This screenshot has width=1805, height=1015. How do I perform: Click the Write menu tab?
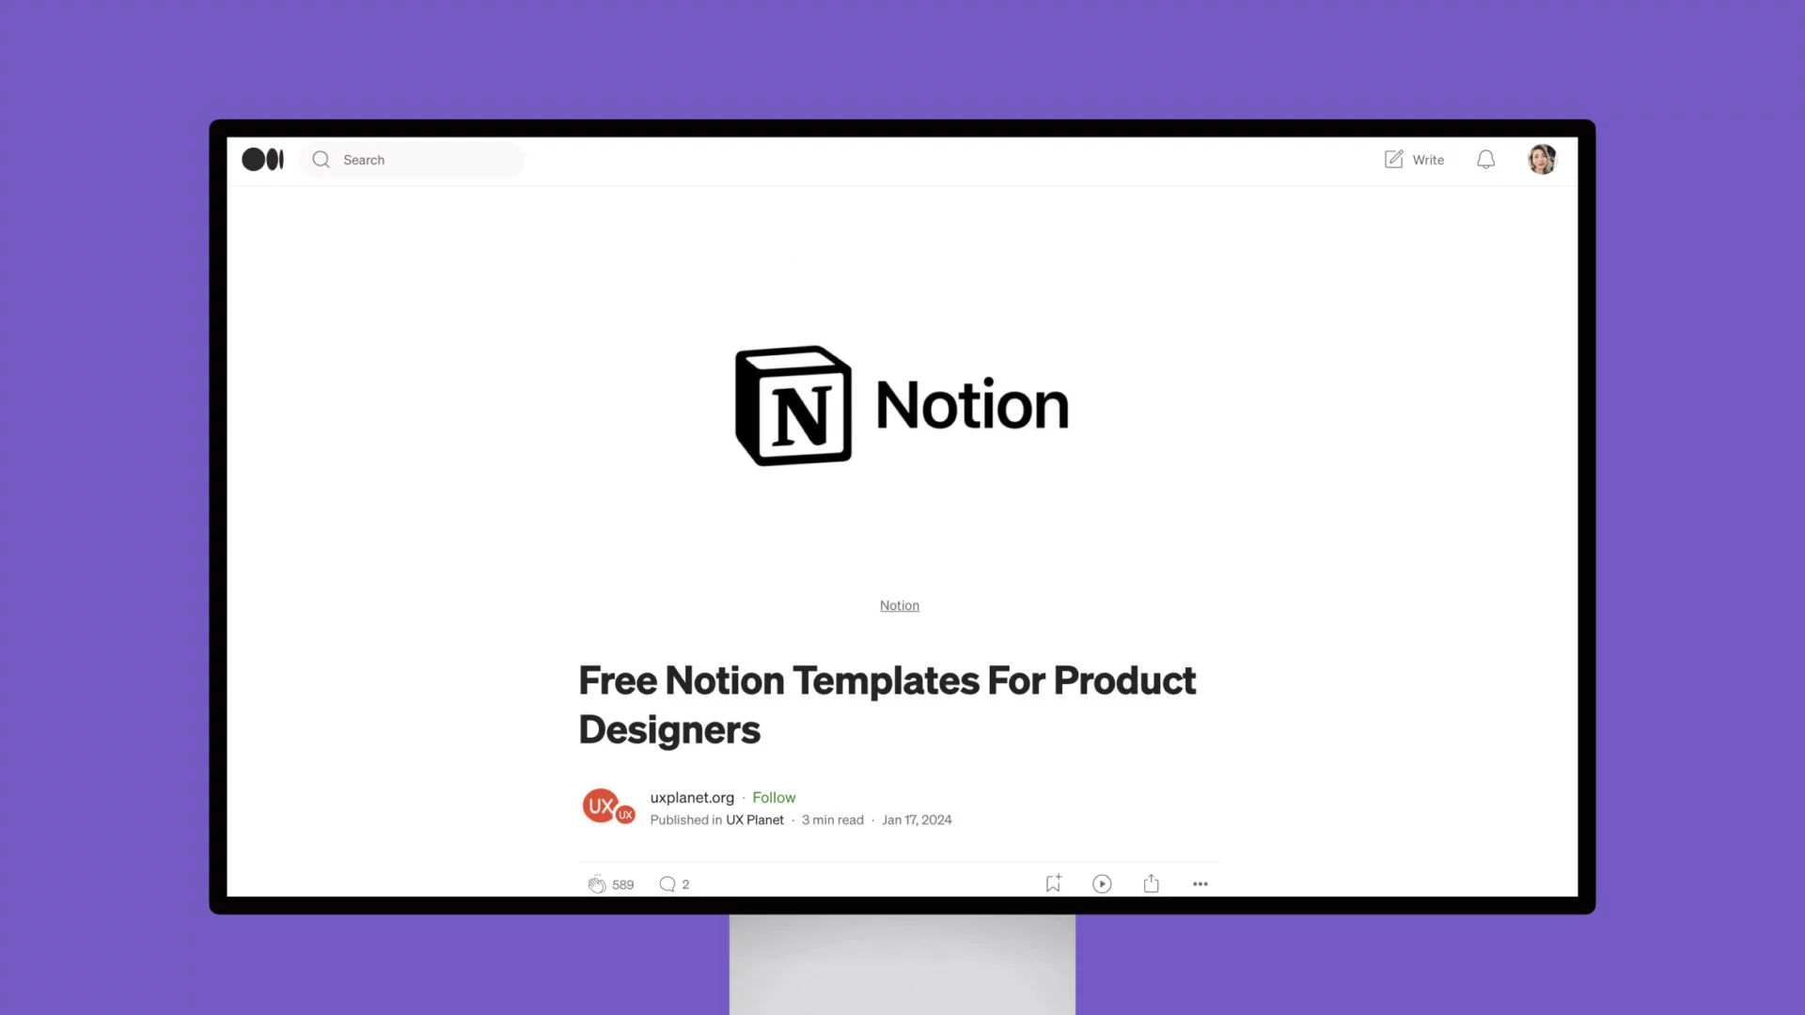(x=1413, y=159)
